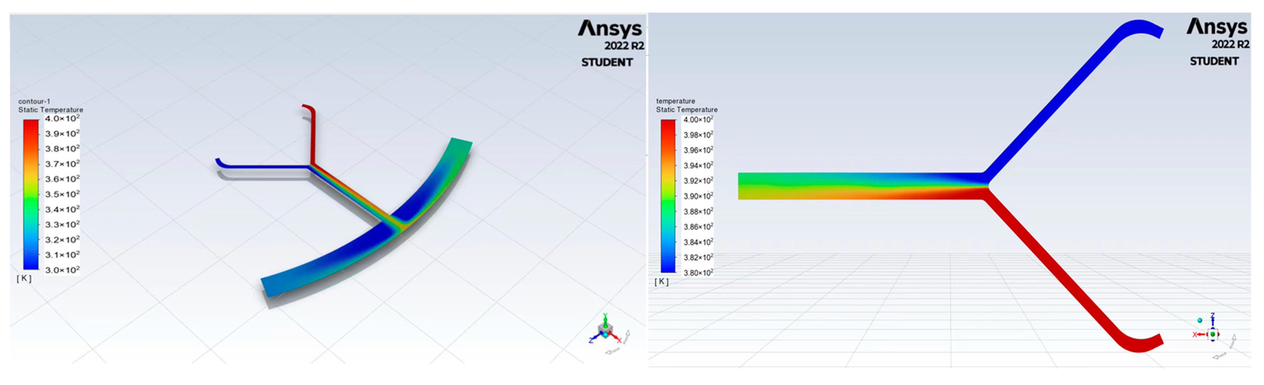This screenshot has height=385, width=1264.
Task: Click the Ansys logo in left view
Action: pyautogui.click(x=609, y=29)
